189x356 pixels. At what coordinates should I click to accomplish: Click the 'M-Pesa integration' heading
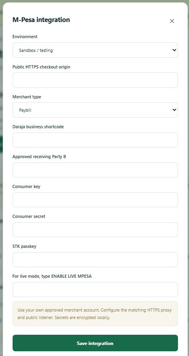pyautogui.click(x=41, y=20)
